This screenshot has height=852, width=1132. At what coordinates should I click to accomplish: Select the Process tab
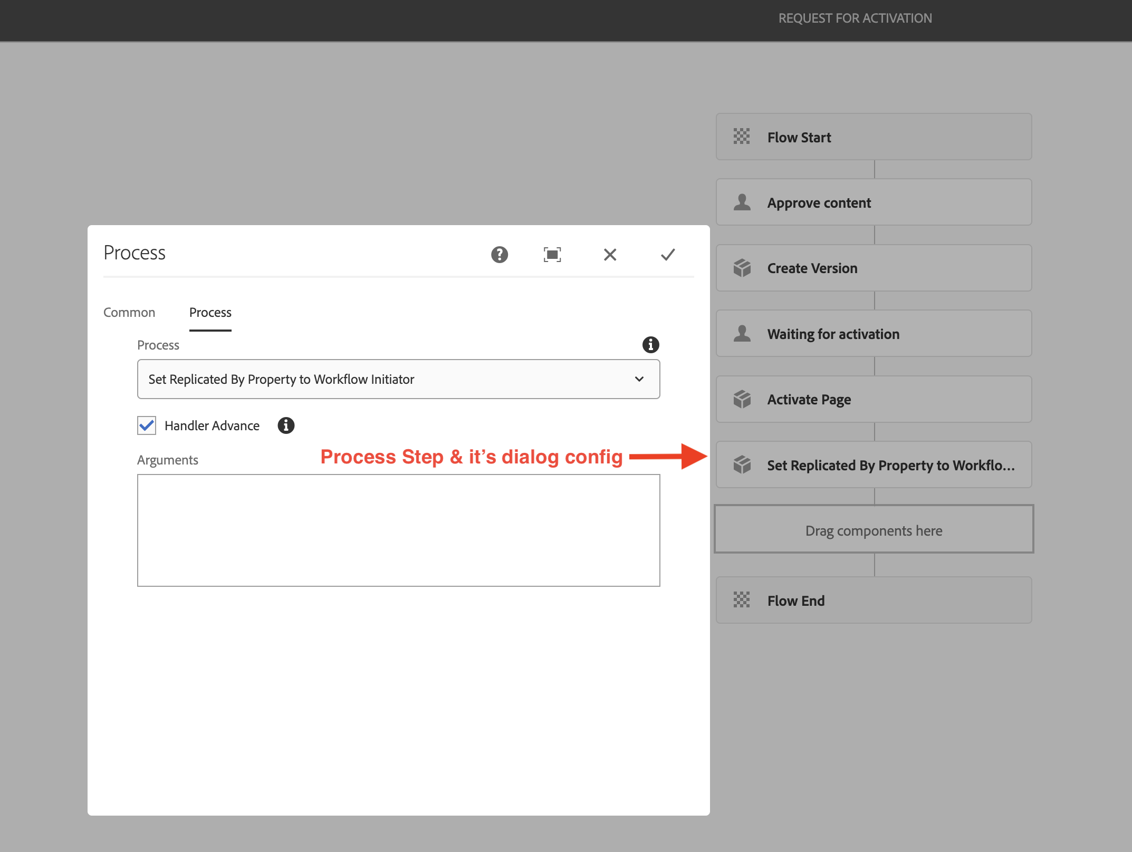point(210,312)
